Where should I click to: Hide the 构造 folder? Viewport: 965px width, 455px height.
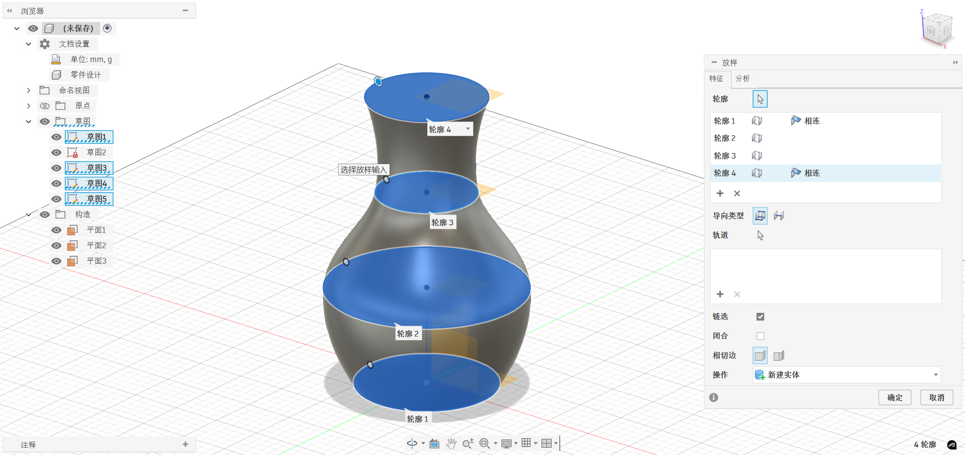click(x=45, y=215)
